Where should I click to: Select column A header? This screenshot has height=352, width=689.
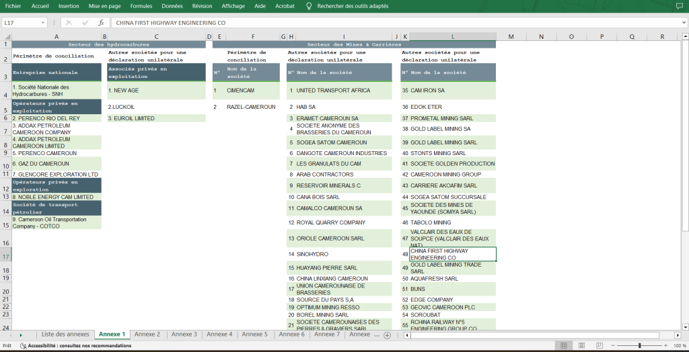57,37
